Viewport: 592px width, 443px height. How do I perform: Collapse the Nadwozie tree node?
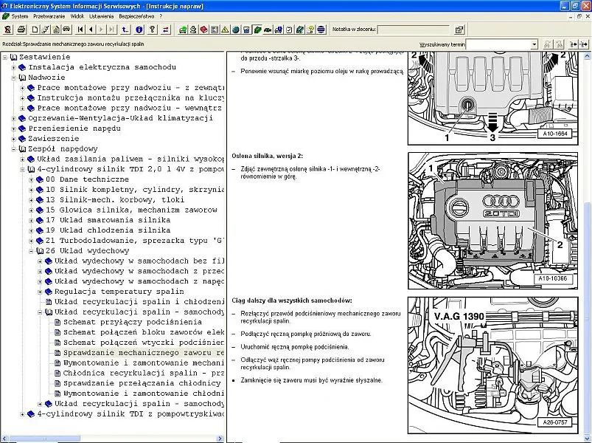pos(13,77)
